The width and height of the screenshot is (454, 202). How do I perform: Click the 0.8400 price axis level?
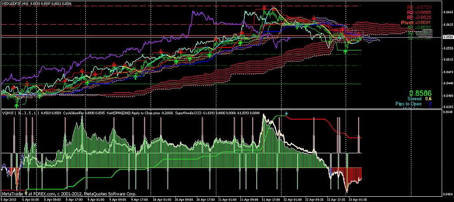pyautogui.click(x=448, y=95)
